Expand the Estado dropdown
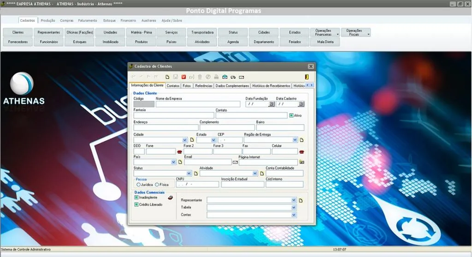The height and width of the screenshot is (257, 472). click(213, 140)
